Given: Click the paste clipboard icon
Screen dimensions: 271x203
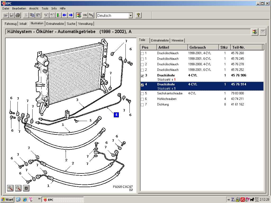Looking at the screenshot, I should tap(38, 15).
